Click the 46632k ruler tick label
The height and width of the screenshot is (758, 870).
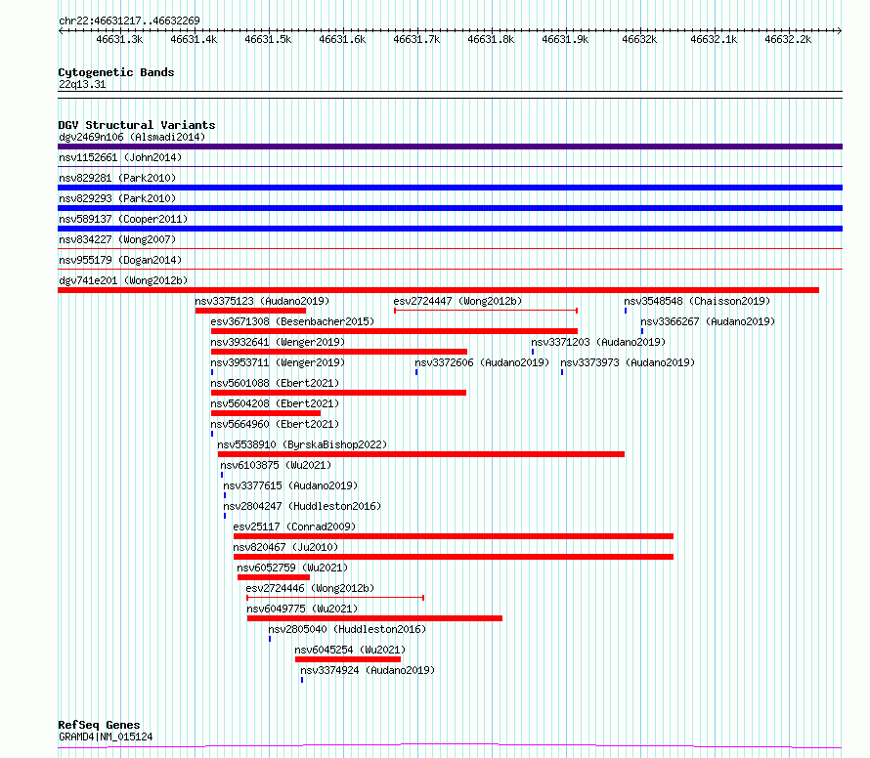click(639, 39)
